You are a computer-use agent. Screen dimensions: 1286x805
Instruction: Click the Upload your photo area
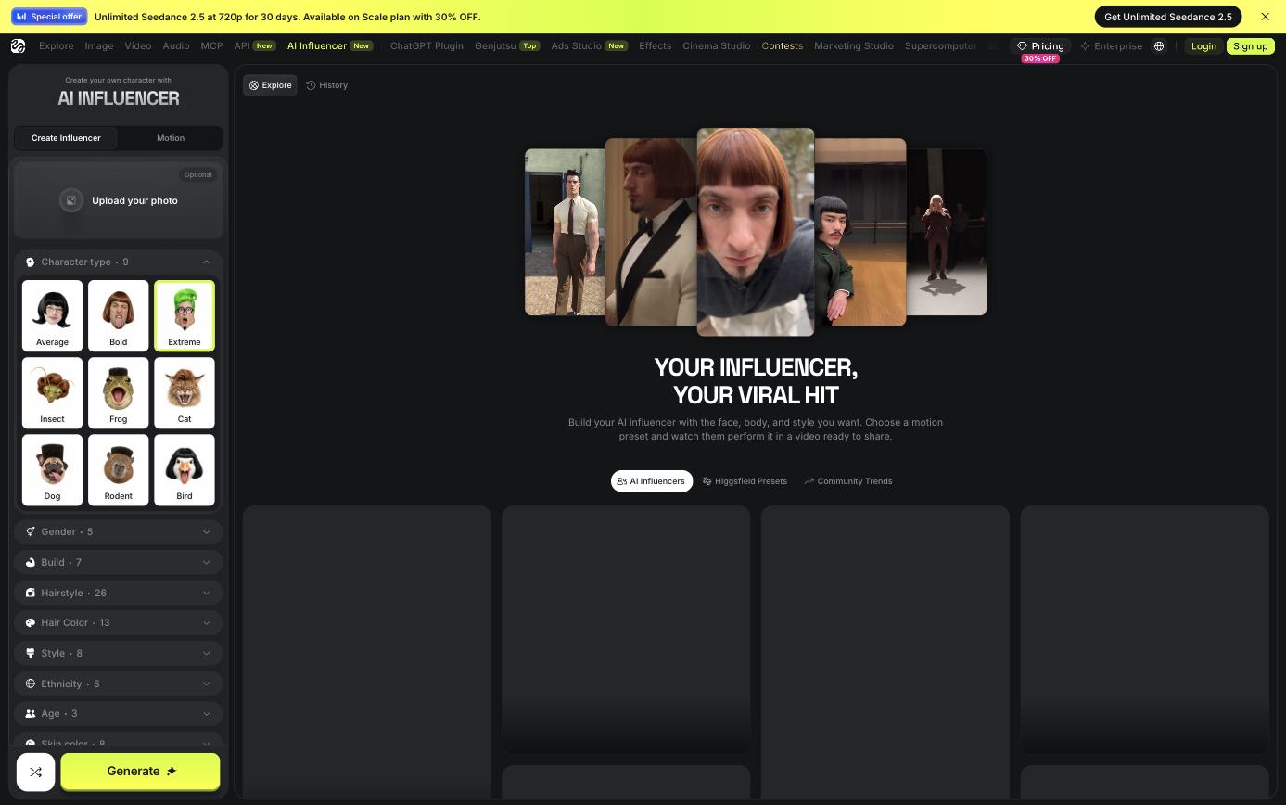point(118,200)
